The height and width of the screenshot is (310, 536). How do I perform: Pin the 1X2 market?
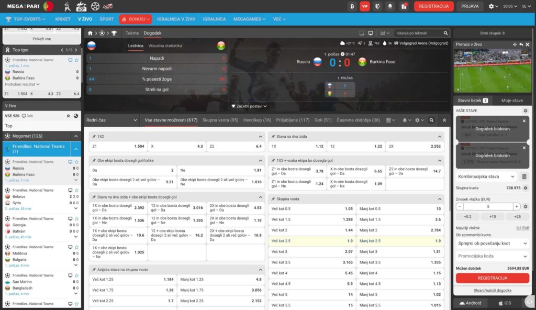pos(94,137)
